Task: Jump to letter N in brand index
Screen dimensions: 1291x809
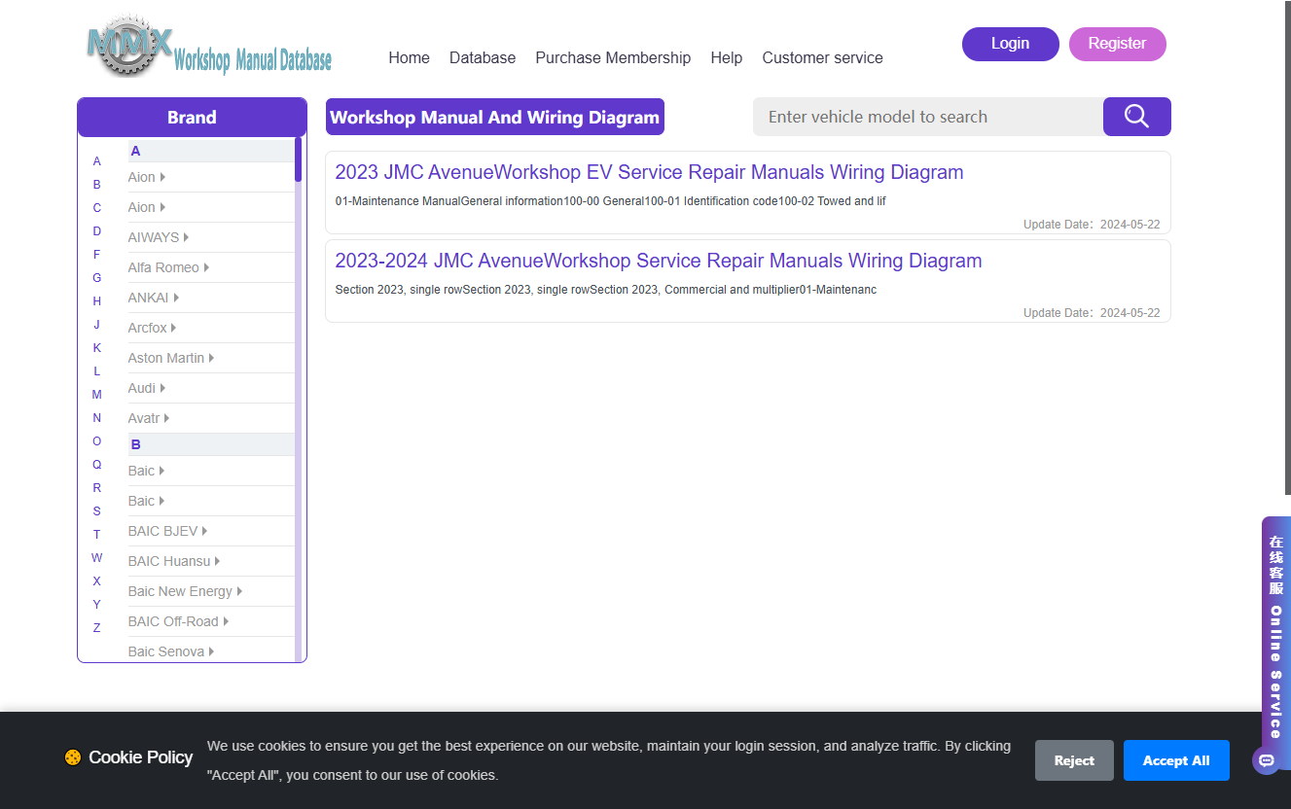Action: tap(96, 418)
